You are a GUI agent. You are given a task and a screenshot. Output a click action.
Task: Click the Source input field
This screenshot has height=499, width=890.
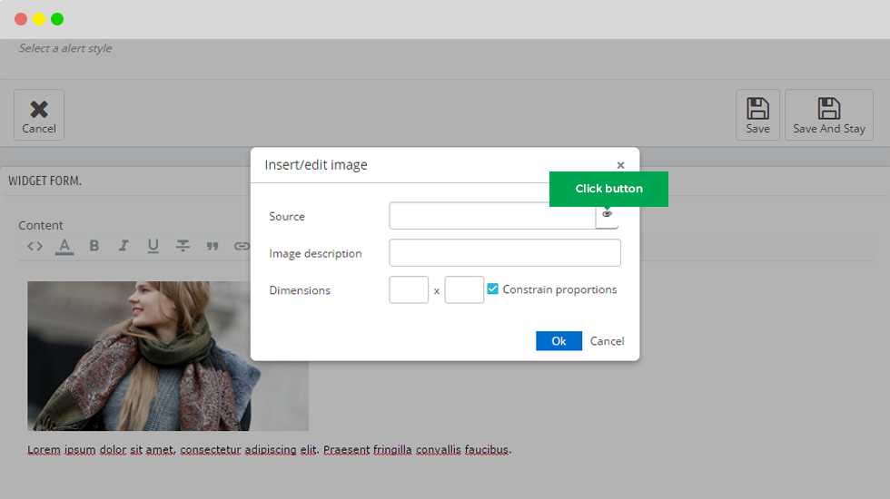(492, 216)
